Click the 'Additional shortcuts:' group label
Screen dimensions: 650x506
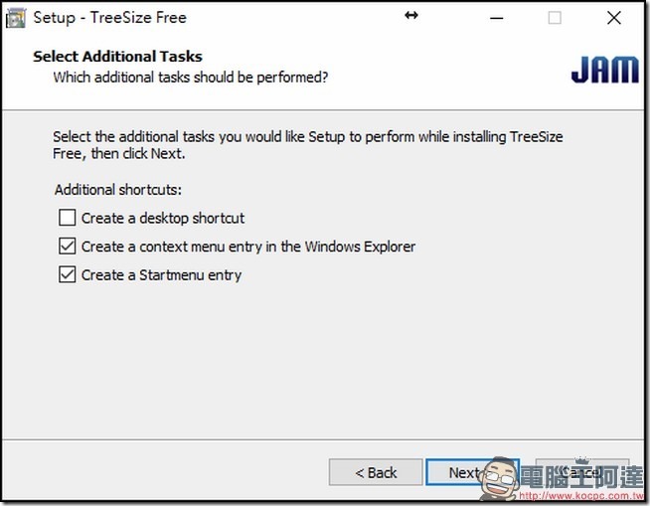pyautogui.click(x=118, y=189)
